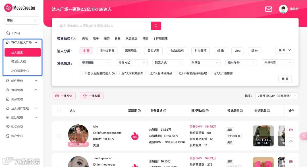Screen dimensions: 307x167
Task: Click the MossCreator logo
Action: tap(20, 8)
